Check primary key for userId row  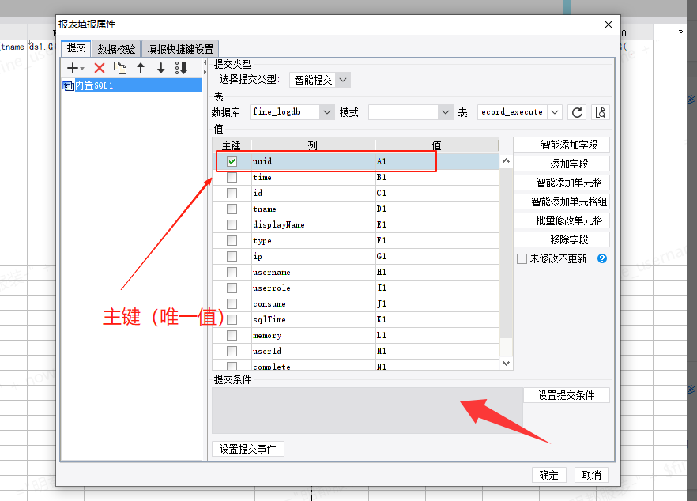point(232,351)
